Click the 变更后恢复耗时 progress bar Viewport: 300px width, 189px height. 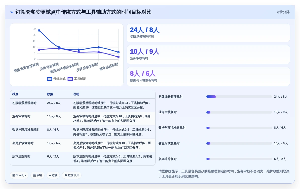click(239, 143)
